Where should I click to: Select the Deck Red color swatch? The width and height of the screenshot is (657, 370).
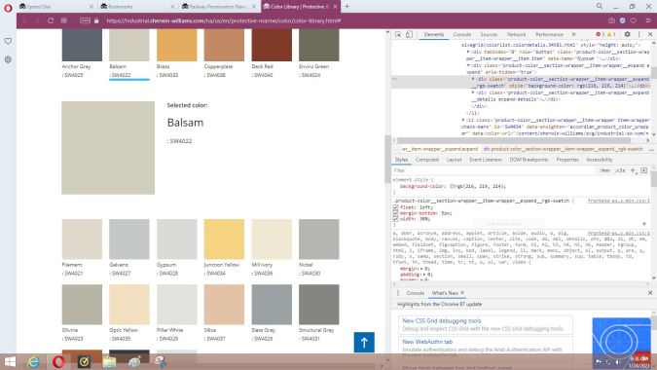[272, 45]
